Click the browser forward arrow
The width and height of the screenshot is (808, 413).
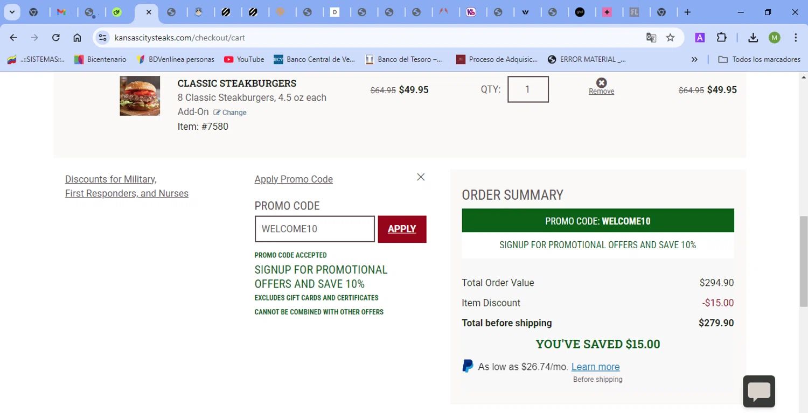point(34,38)
